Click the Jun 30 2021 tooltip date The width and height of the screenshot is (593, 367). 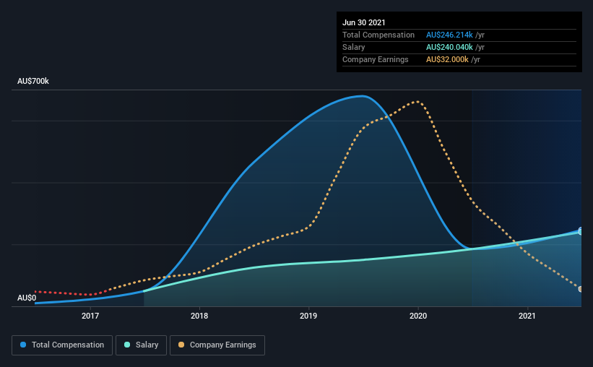[x=364, y=22]
